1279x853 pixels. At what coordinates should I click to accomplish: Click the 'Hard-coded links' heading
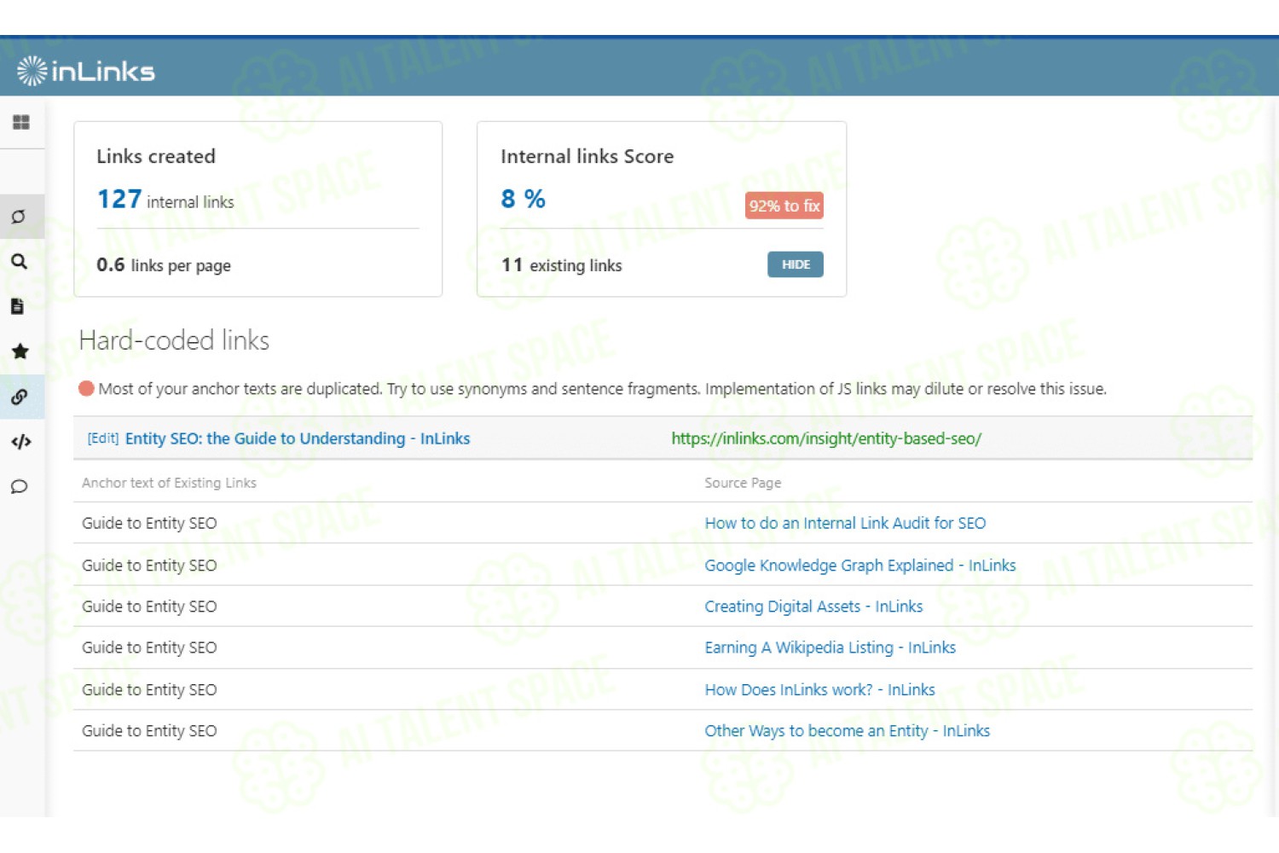(174, 340)
